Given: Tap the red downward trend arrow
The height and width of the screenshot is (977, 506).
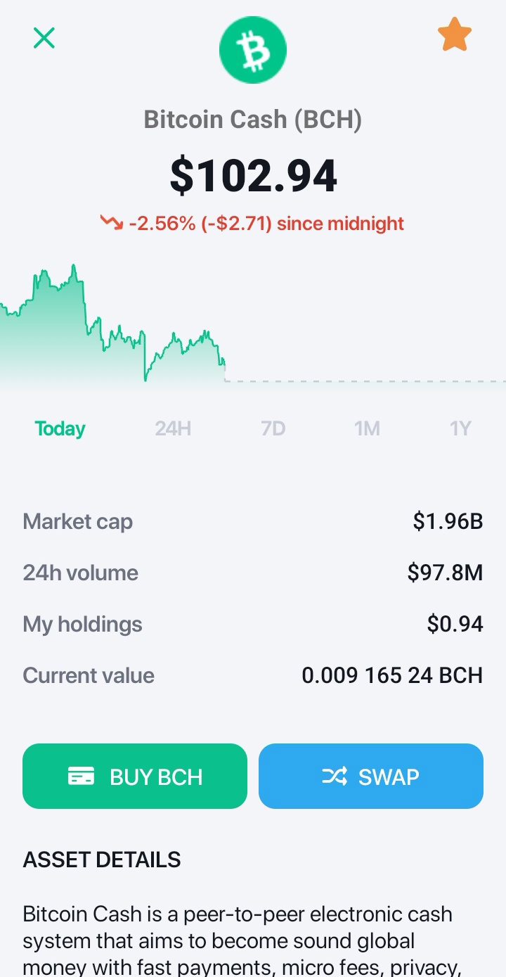Looking at the screenshot, I should point(111,223).
